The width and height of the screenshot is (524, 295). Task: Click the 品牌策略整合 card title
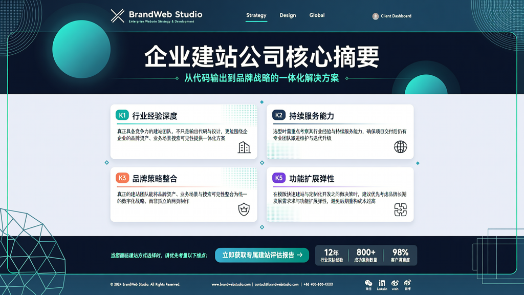tap(155, 178)
